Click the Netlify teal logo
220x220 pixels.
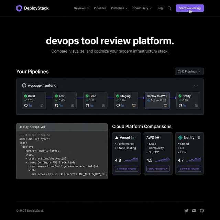[180, 137]
